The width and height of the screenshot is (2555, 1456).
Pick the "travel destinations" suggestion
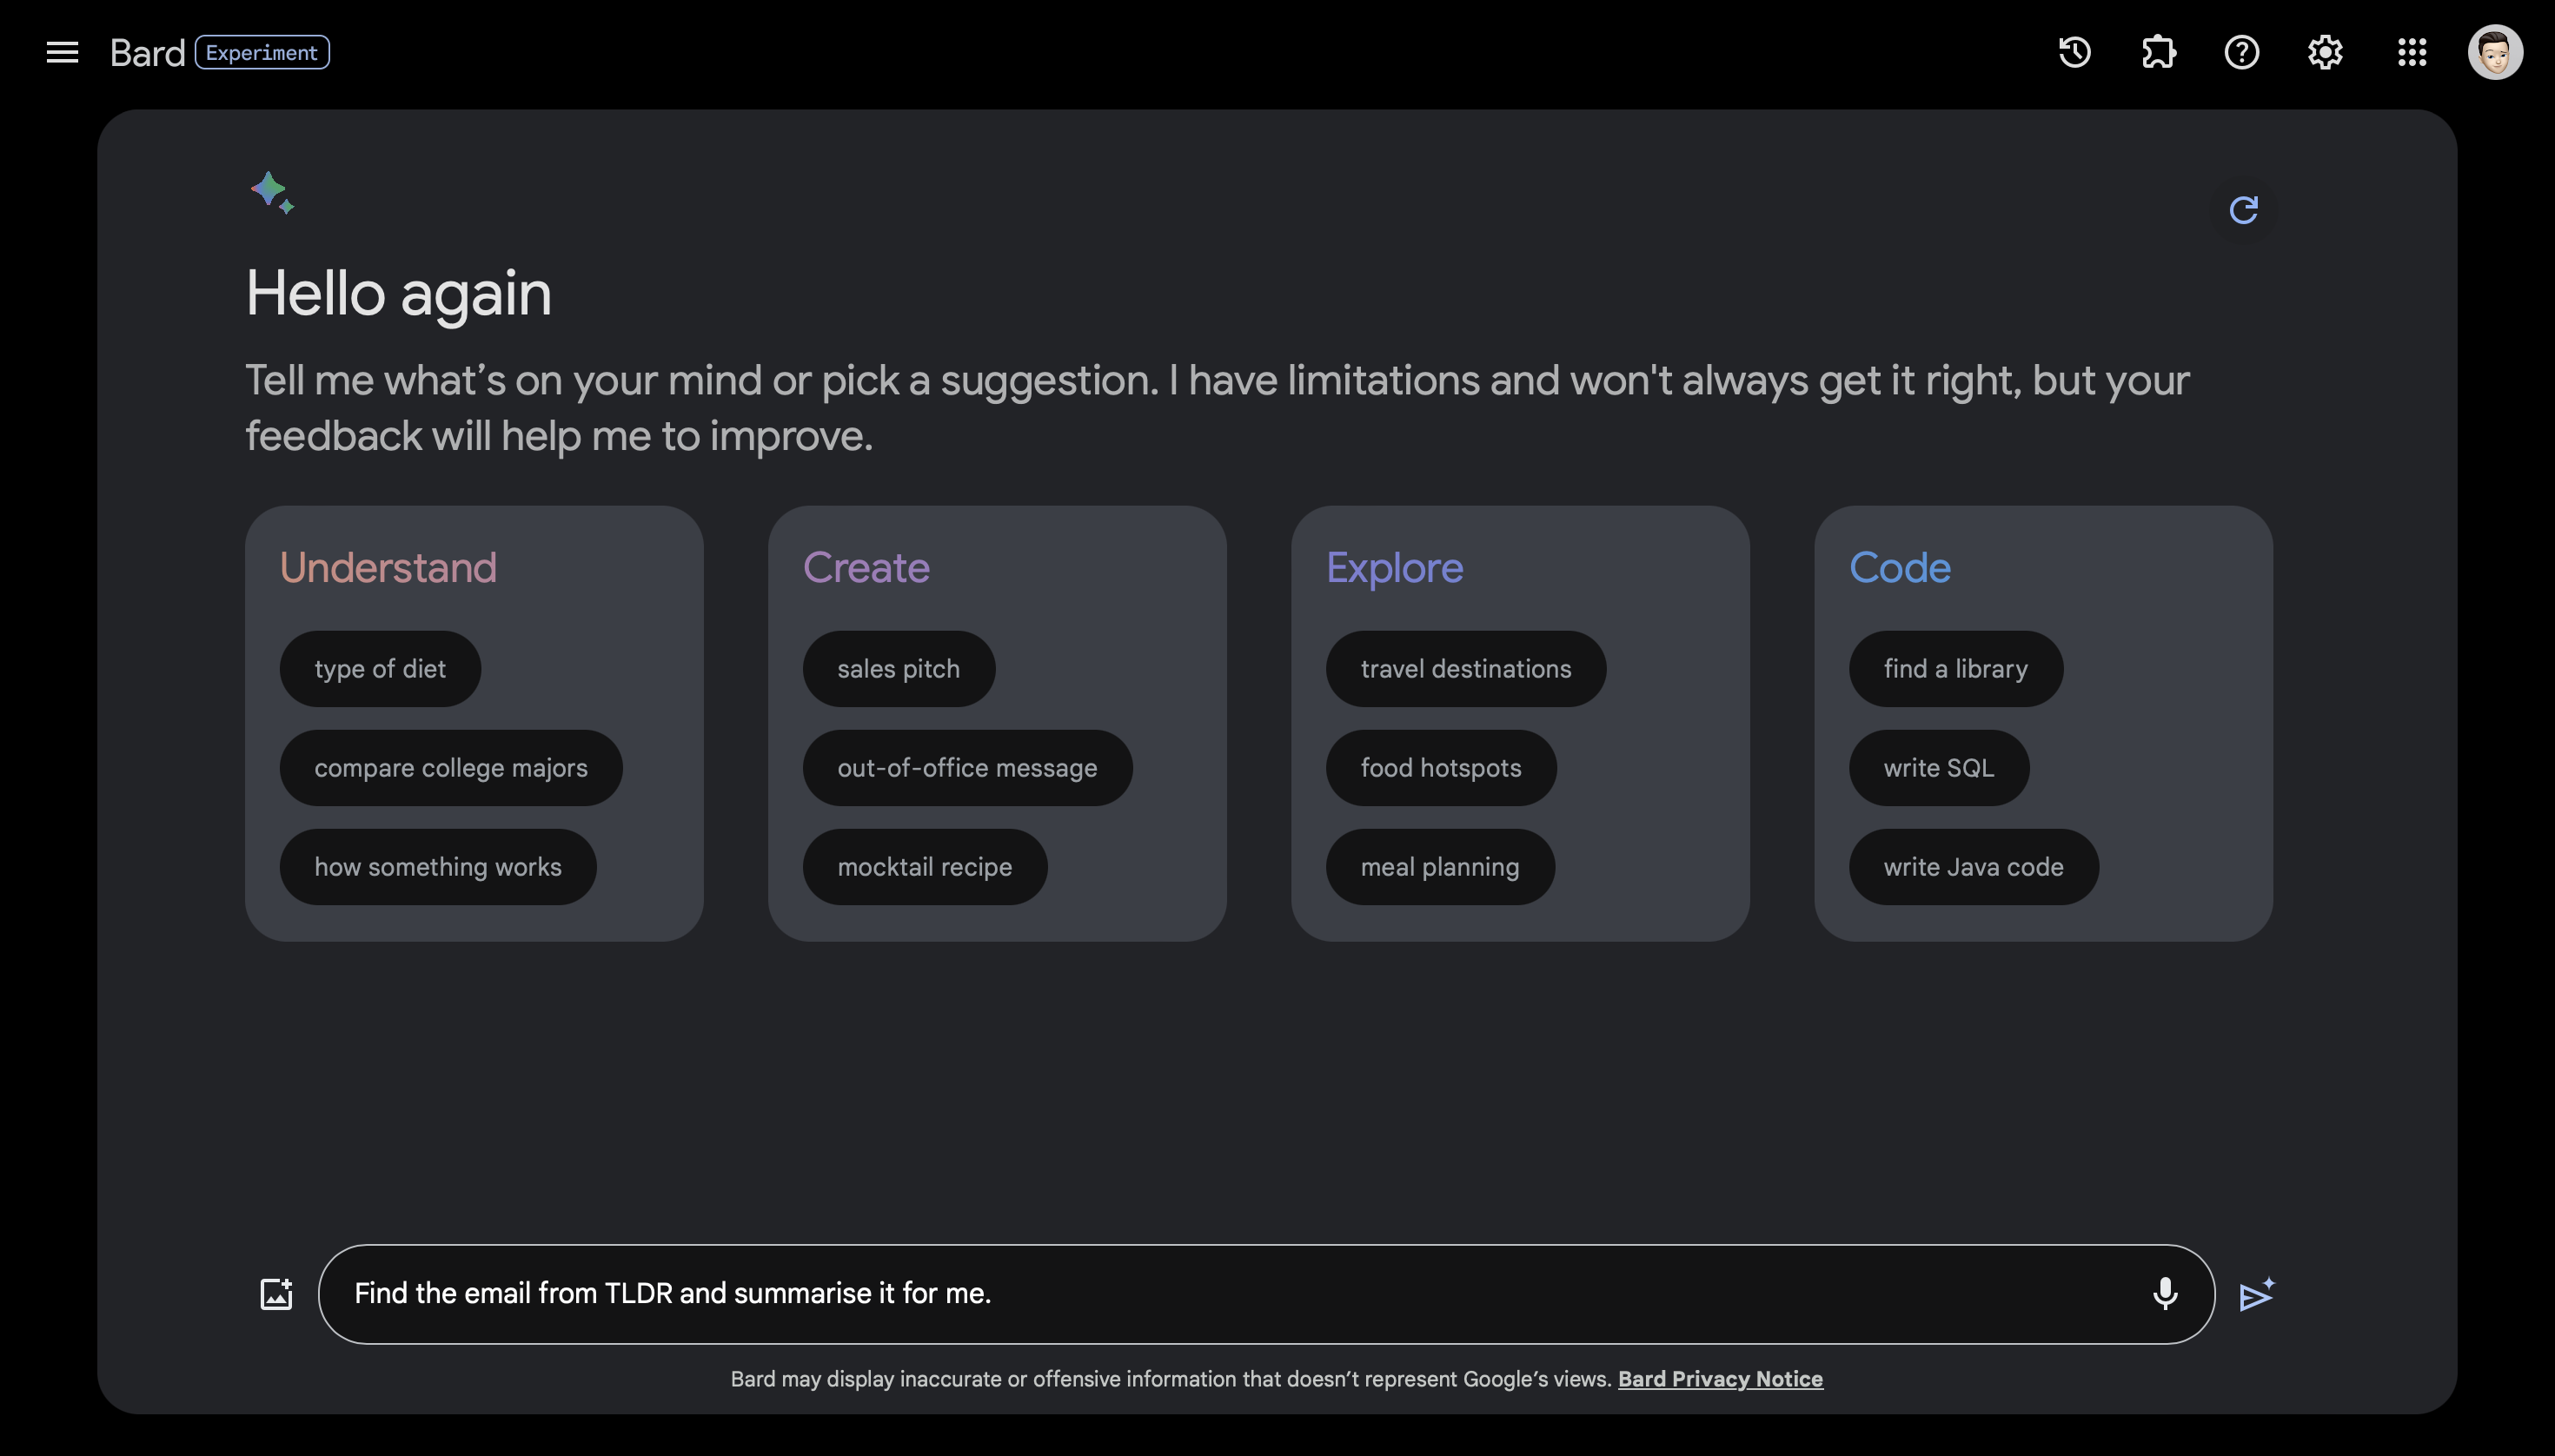(x=1465, y=669)
